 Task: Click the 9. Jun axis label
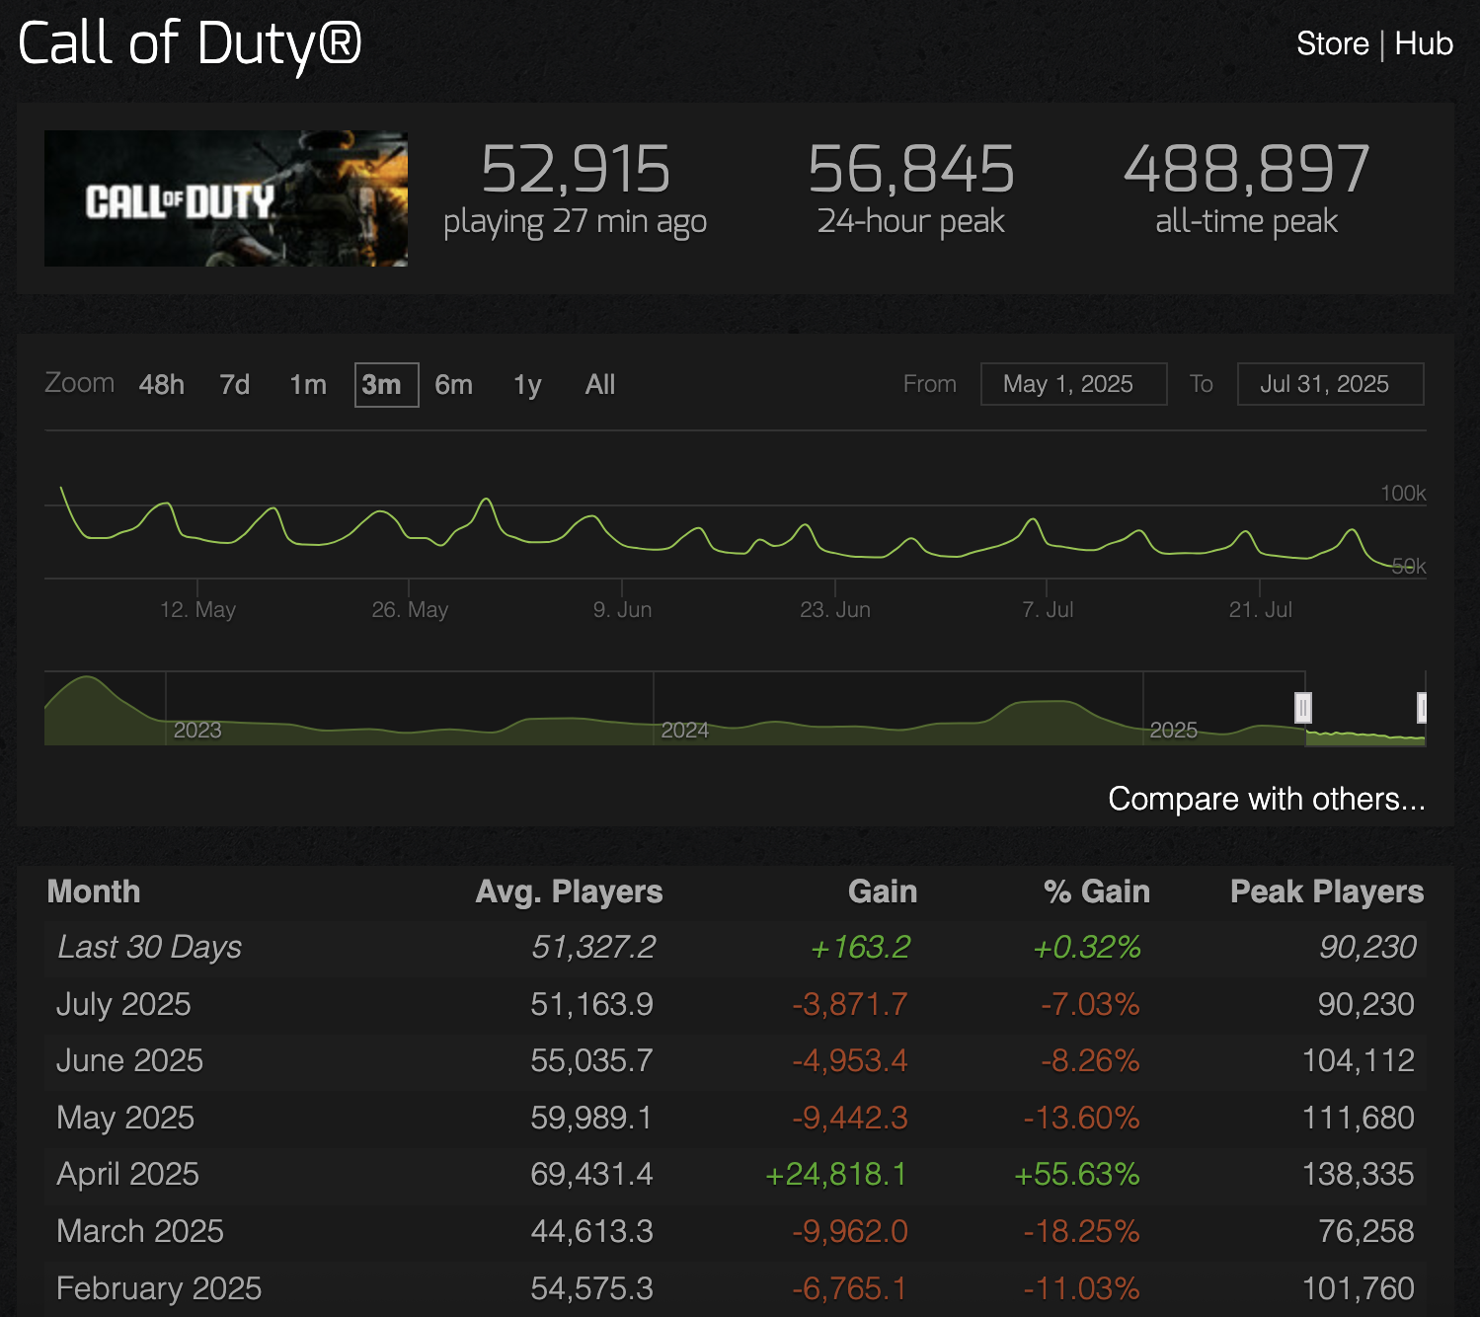click(x=622, y=609)
